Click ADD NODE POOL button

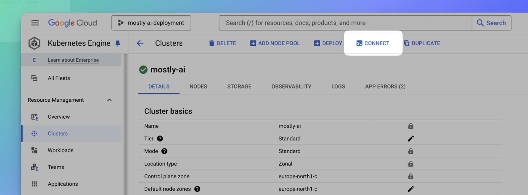click(275, 43)
